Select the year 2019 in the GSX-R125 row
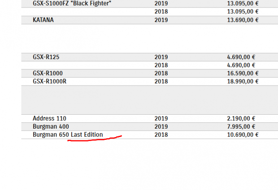The width and height of the screenshot is (278, 190). 161,57
